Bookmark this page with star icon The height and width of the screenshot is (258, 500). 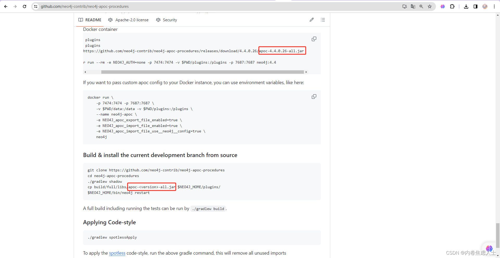(x=430, y=6)
